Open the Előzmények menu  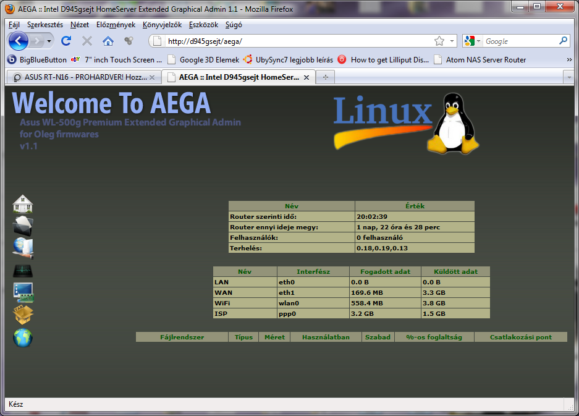point(116,25)
